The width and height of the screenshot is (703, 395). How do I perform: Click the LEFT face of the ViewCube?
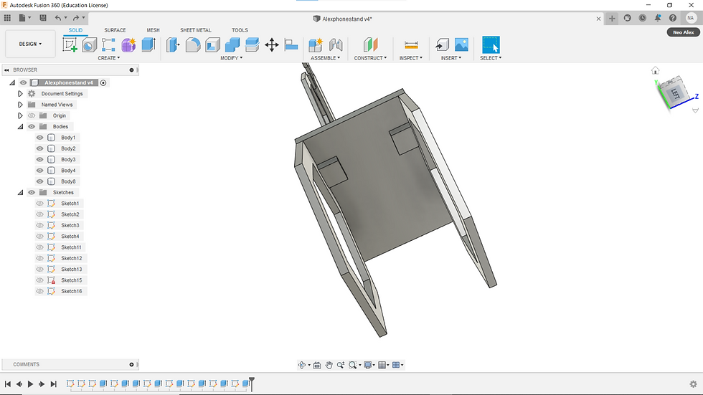pyautogui.click(x=675, y=93)
